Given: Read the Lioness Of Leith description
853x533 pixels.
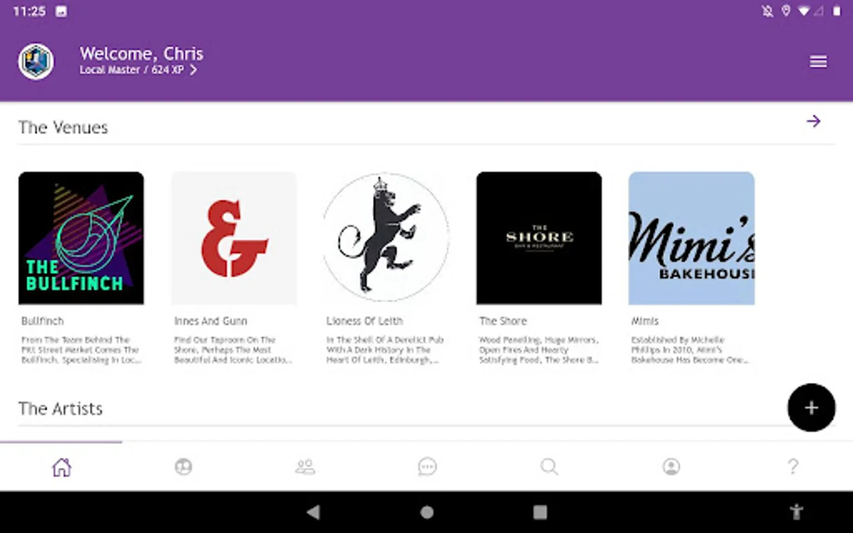Looking at the screenshot, I should point(385,350).
